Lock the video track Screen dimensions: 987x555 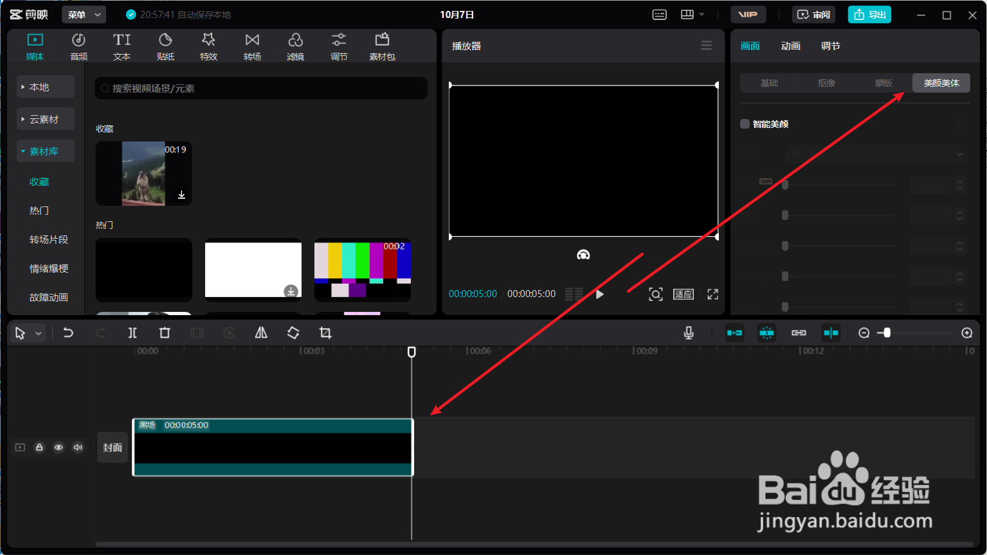(x=39, y=448)
